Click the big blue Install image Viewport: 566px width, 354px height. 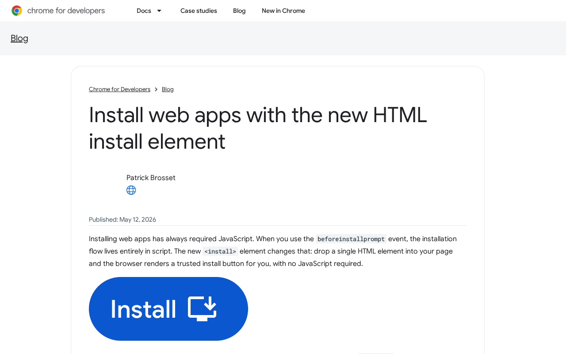(168, 309)
